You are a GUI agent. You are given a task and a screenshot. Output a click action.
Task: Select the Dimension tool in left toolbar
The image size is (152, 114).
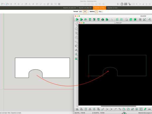(76, 50)
